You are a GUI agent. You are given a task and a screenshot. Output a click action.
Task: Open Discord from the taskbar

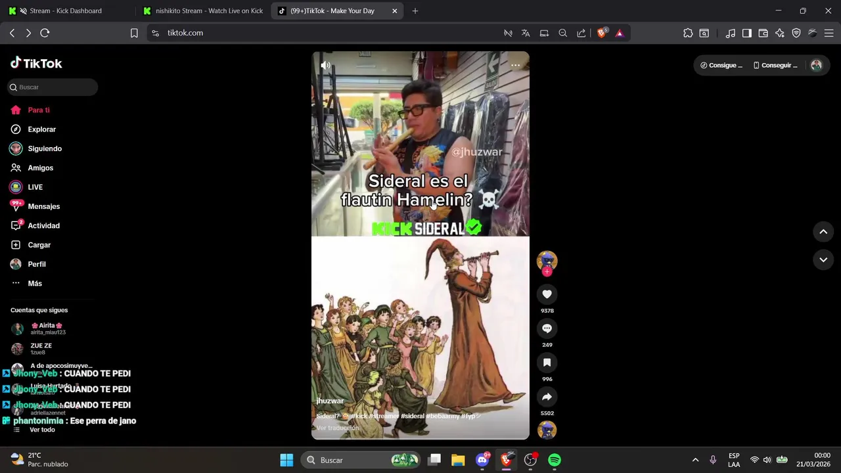pos(482,460)
